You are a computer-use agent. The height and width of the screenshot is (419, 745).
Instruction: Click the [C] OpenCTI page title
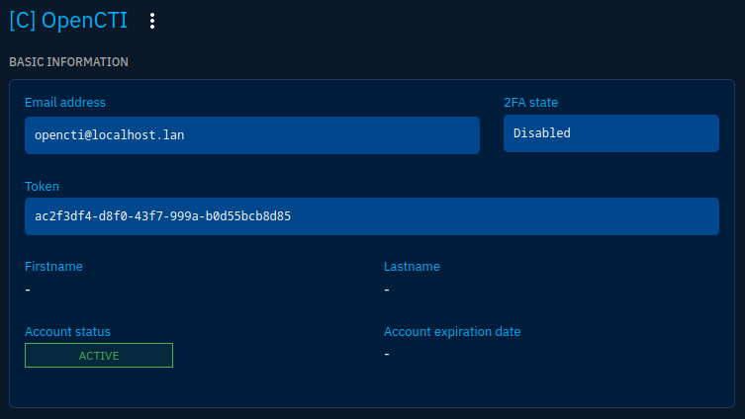[x=68, y=21]
